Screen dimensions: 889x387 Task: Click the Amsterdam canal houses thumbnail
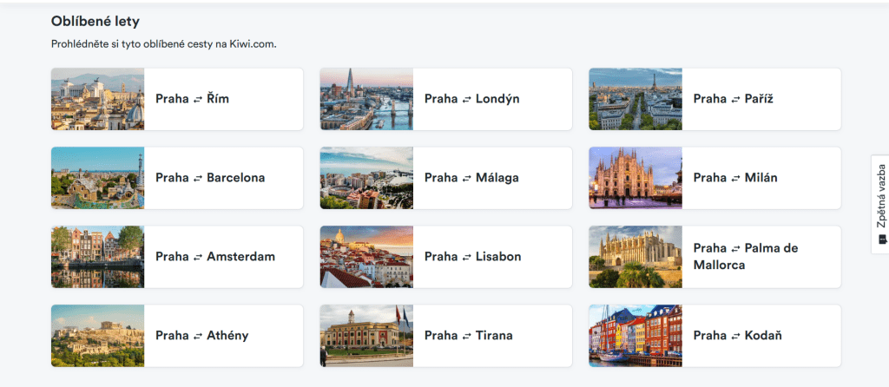(x=97, y=257)
